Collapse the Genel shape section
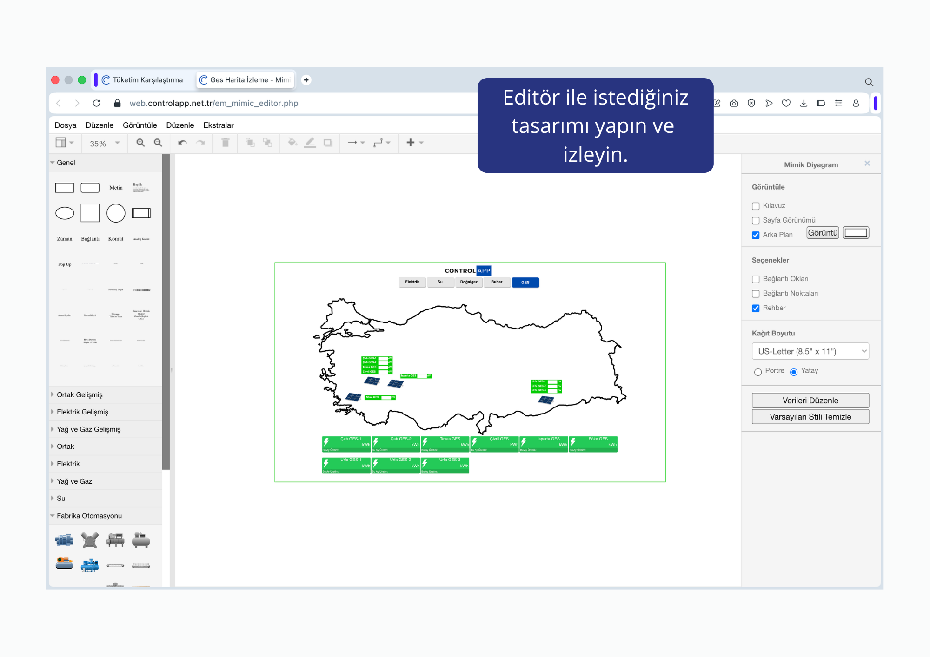Viewport: 930px width, 657px height. 106,163
